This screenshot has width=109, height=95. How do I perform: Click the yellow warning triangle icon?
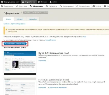point(6,29)
